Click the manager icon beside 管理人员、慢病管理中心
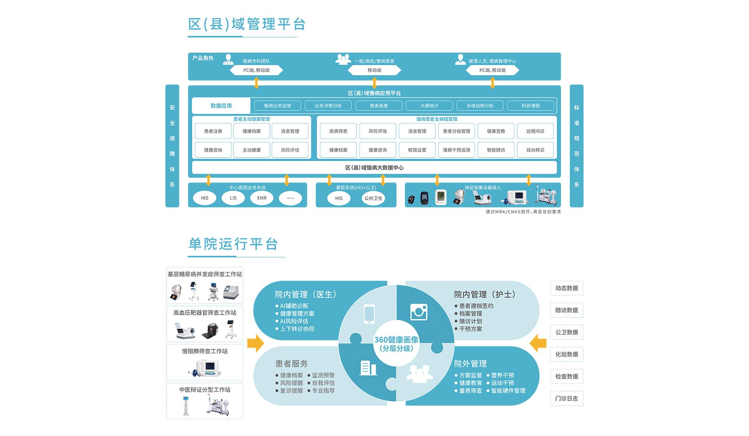Screen dimensions: 749x436 460,59
